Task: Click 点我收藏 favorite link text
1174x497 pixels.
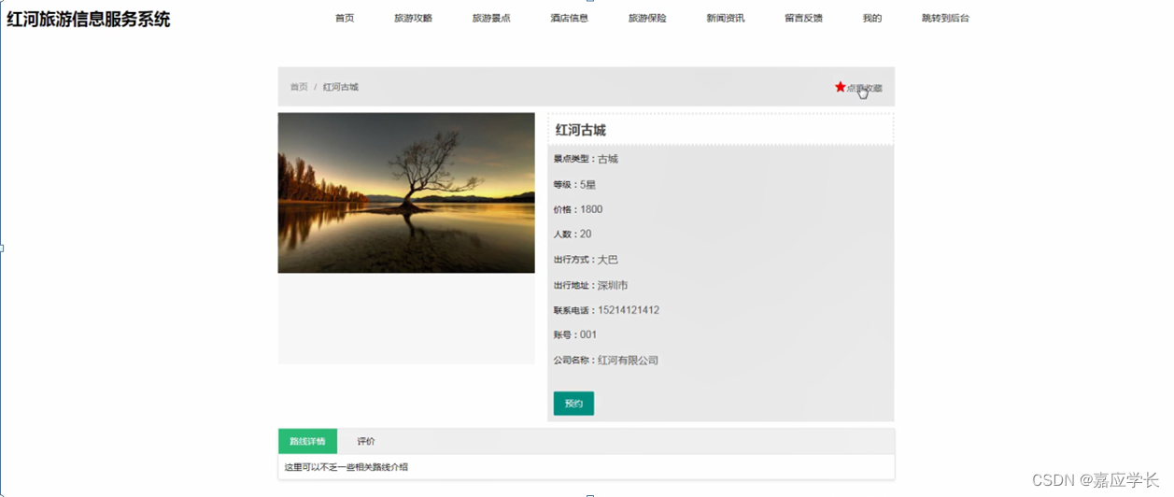Action: coord(864,88)
